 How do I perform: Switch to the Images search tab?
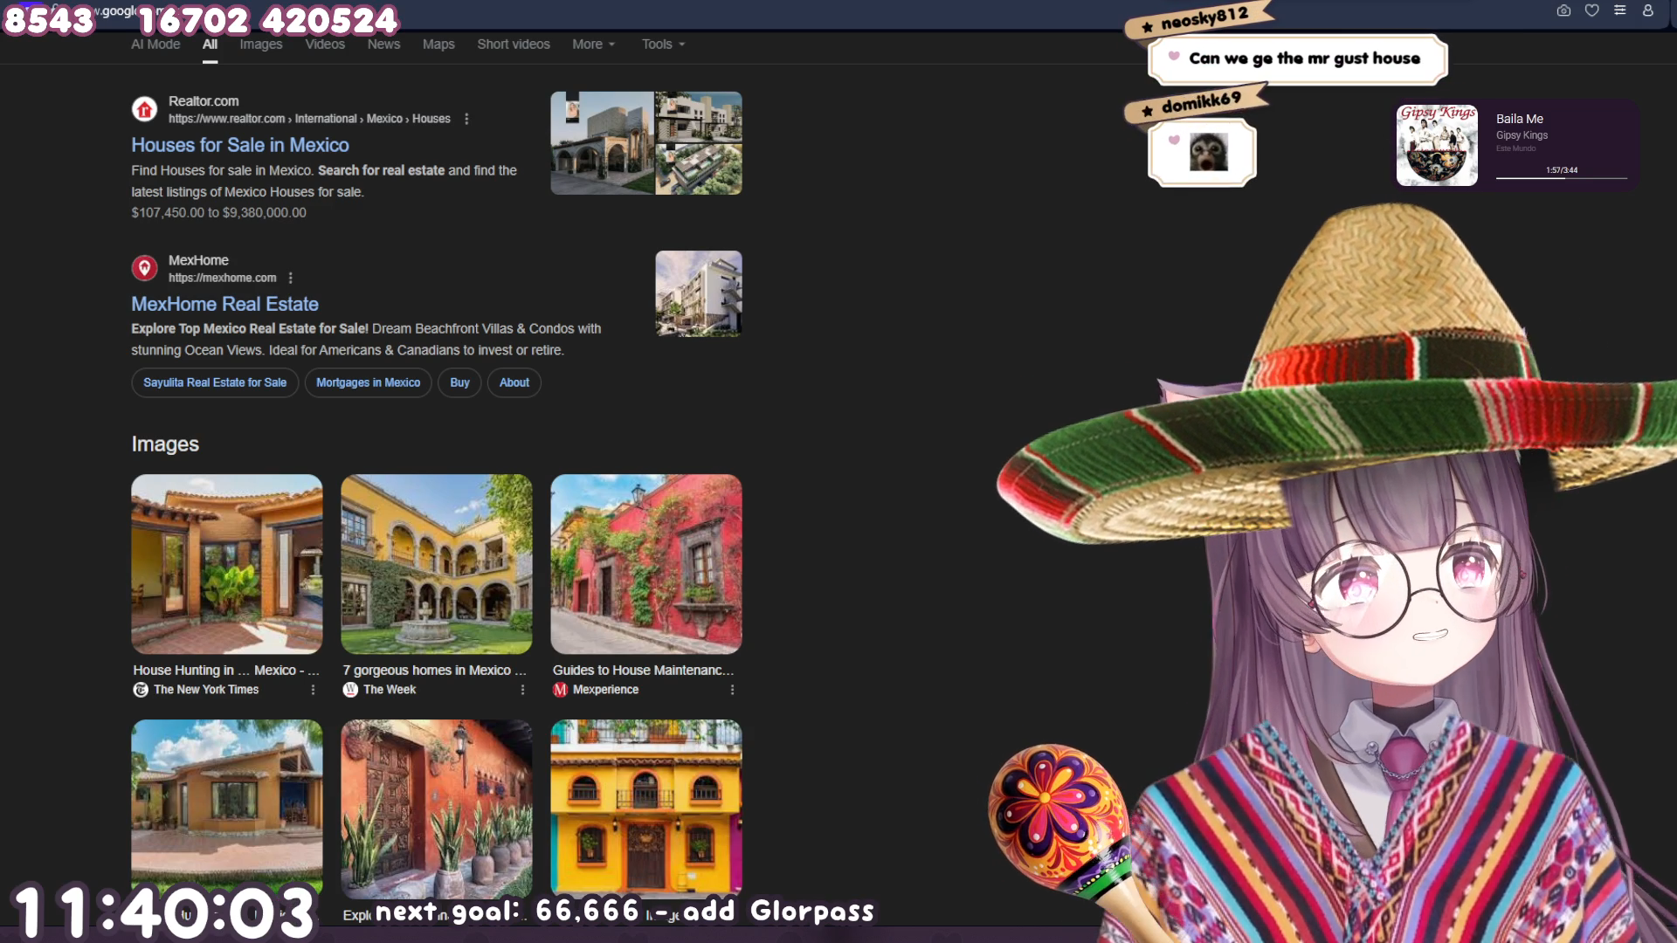(x=261, y=45)
